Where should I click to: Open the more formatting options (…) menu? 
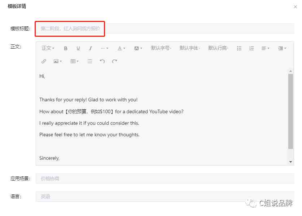coord(105,48)
